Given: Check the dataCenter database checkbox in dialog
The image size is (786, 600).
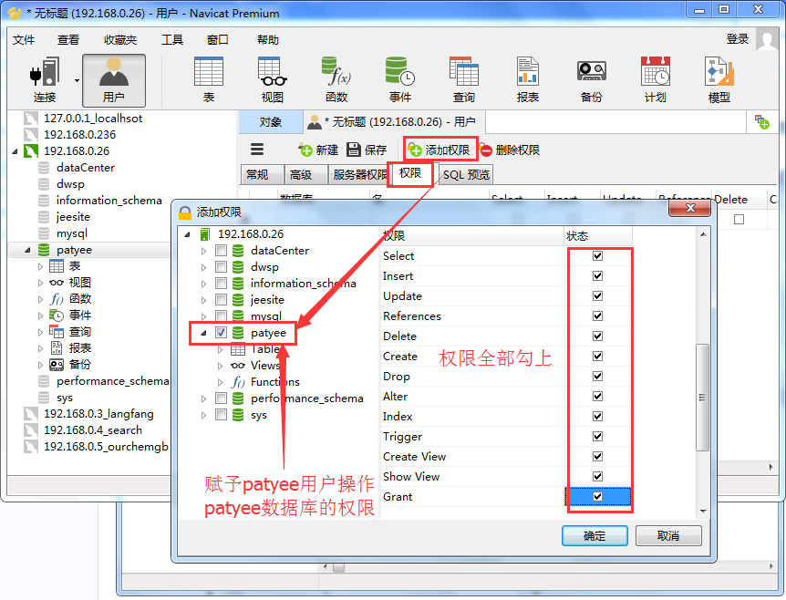Looking at the screenshot, I should click(x=221, y=250).
